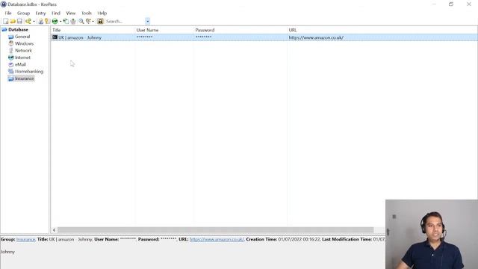Open the Group menu

pyautogui.click(x=23, y=13)
